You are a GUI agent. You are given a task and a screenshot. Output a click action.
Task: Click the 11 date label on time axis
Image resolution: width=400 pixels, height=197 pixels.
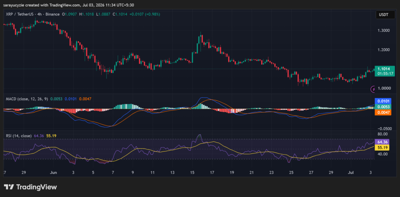point(153,172)
